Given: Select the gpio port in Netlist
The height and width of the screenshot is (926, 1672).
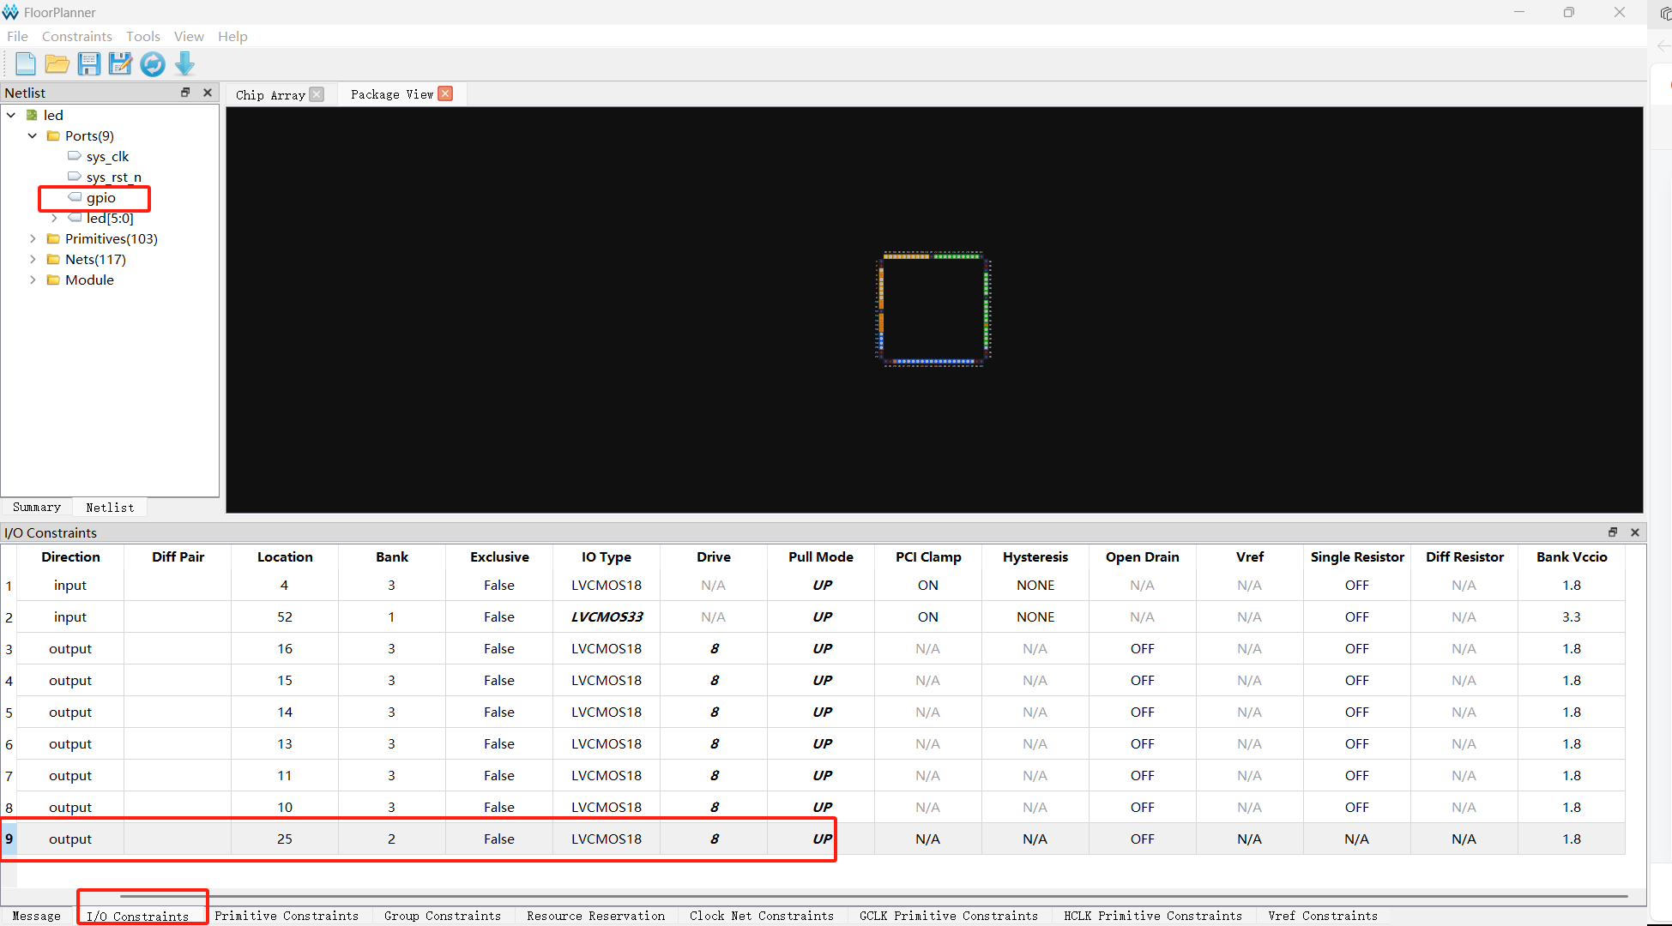Looking at the screenshot, I should click(x=100, y=197).
